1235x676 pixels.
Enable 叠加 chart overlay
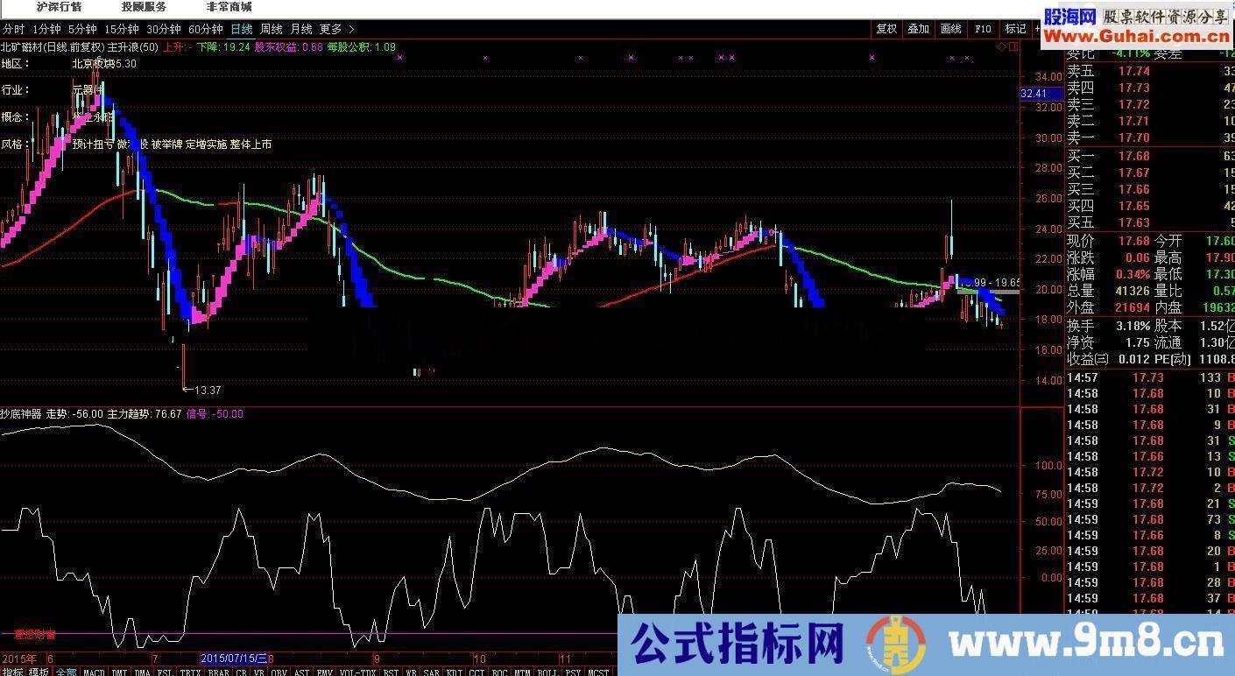pos(918,28)
